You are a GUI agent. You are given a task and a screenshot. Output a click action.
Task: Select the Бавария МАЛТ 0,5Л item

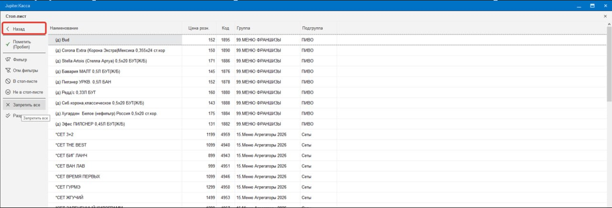pyautogui.click(x=327, y=71)
